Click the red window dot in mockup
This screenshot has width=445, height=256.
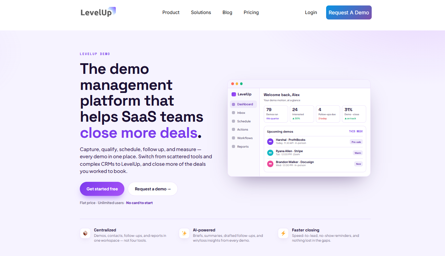tap(233, 84)
